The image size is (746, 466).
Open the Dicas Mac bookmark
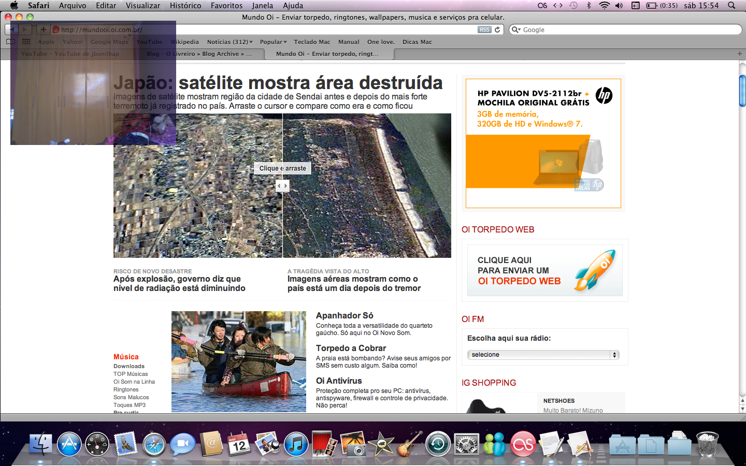[x=417, y=42]
